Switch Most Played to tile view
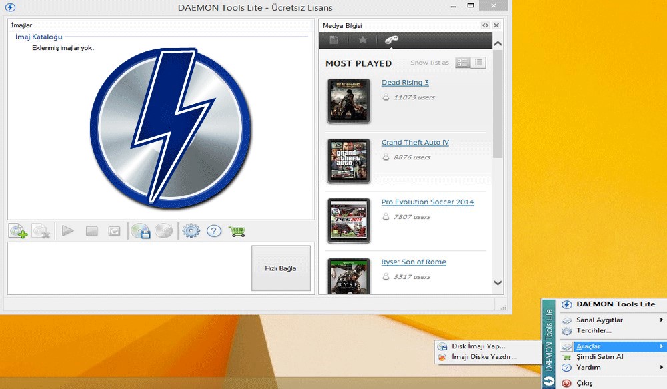This screenshot has width=667, height=389. point(462,63)
